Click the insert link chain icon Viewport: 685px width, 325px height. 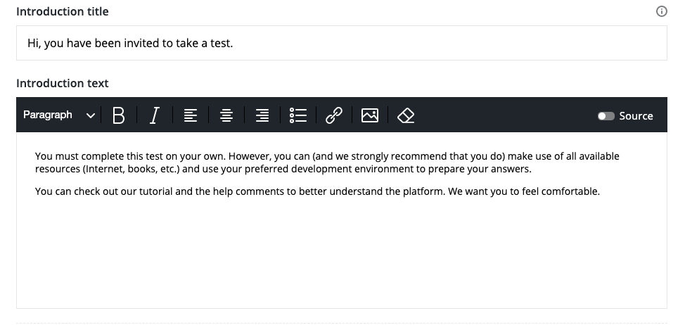pos(334,115)
